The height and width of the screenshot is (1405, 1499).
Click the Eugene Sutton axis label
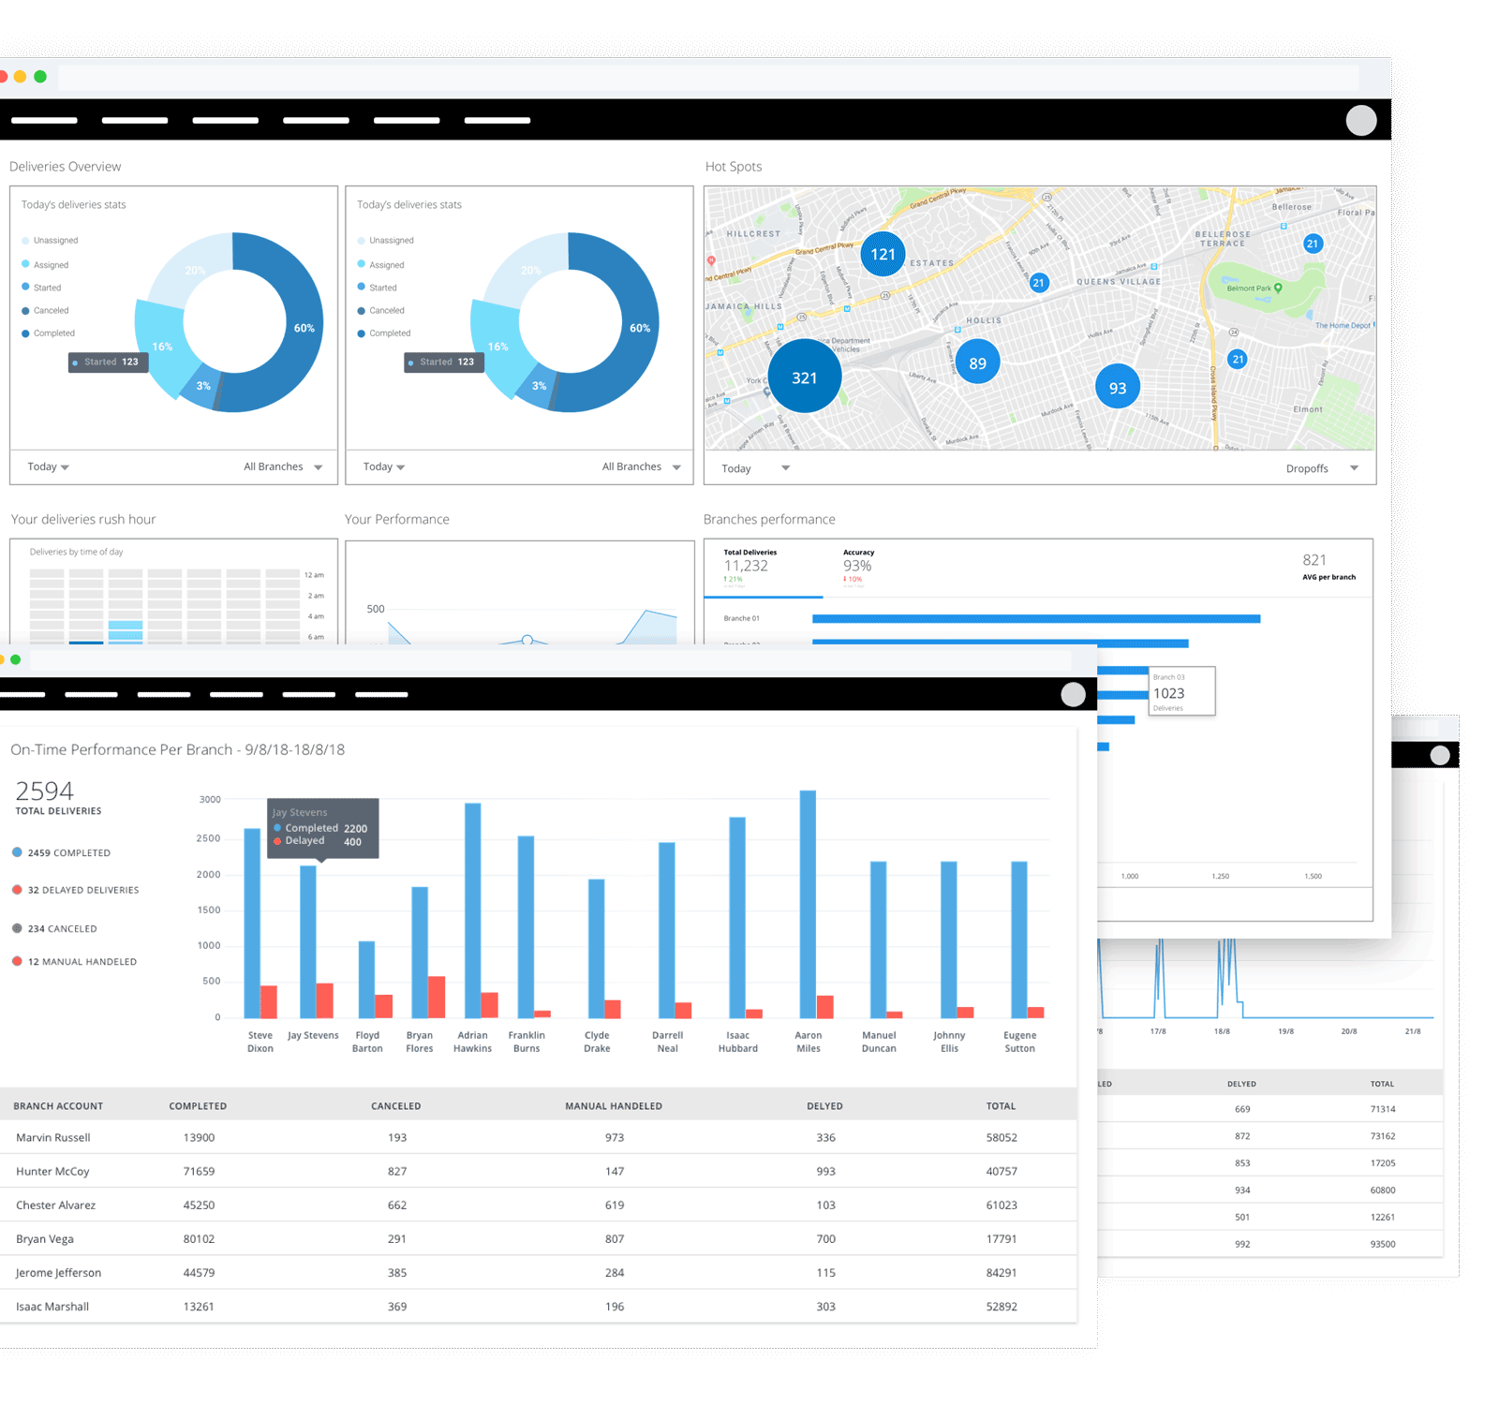coord(1019,1042)
